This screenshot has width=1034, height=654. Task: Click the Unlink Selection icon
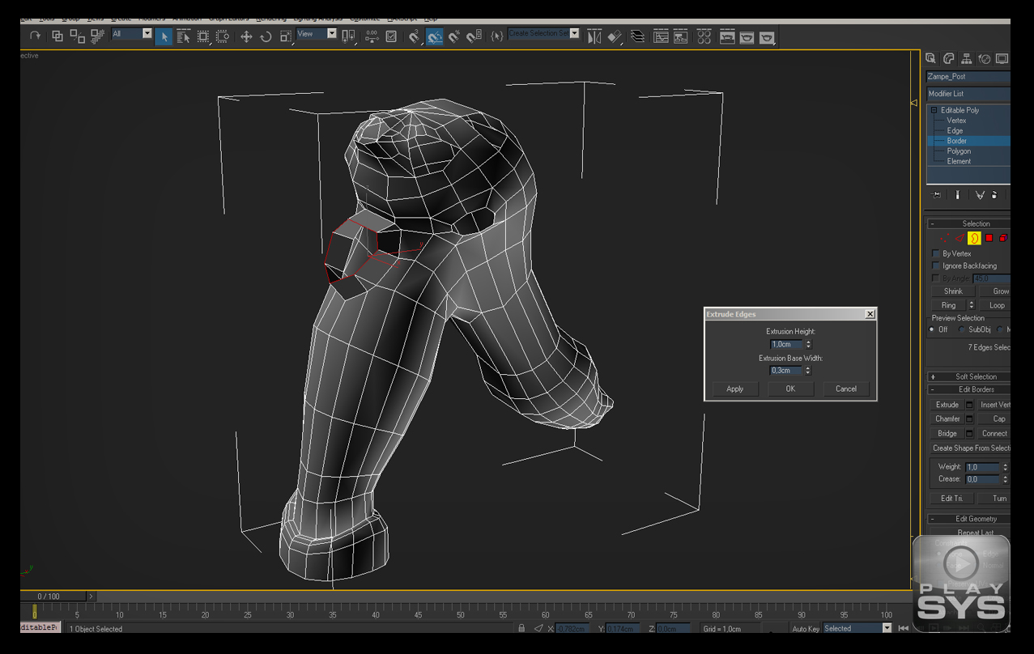tap(78, 36)
